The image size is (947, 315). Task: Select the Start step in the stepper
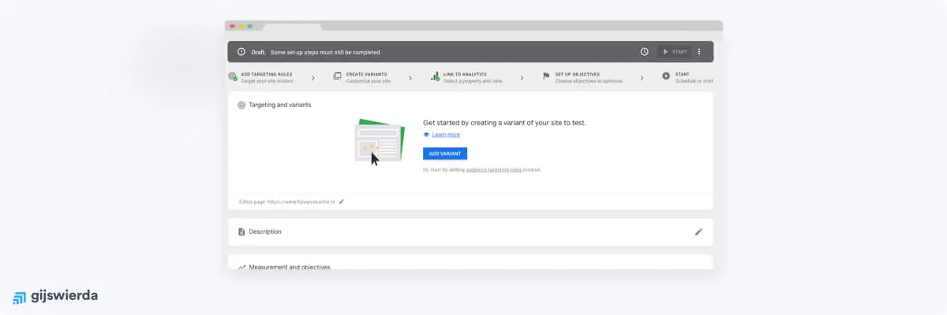(688, 77)
